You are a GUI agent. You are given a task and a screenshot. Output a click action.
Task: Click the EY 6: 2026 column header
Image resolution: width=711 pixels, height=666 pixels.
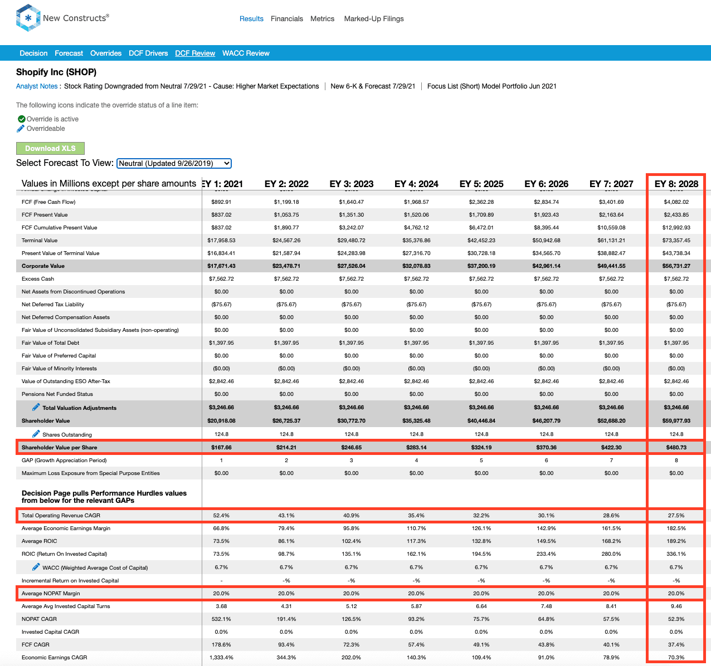pos(547,184)
